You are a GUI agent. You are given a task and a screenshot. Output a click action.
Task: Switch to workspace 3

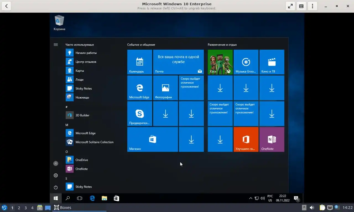tap(26, 208)
